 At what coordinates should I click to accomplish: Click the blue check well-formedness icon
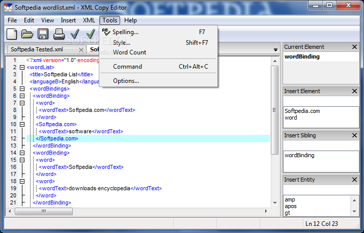[75, 34]
